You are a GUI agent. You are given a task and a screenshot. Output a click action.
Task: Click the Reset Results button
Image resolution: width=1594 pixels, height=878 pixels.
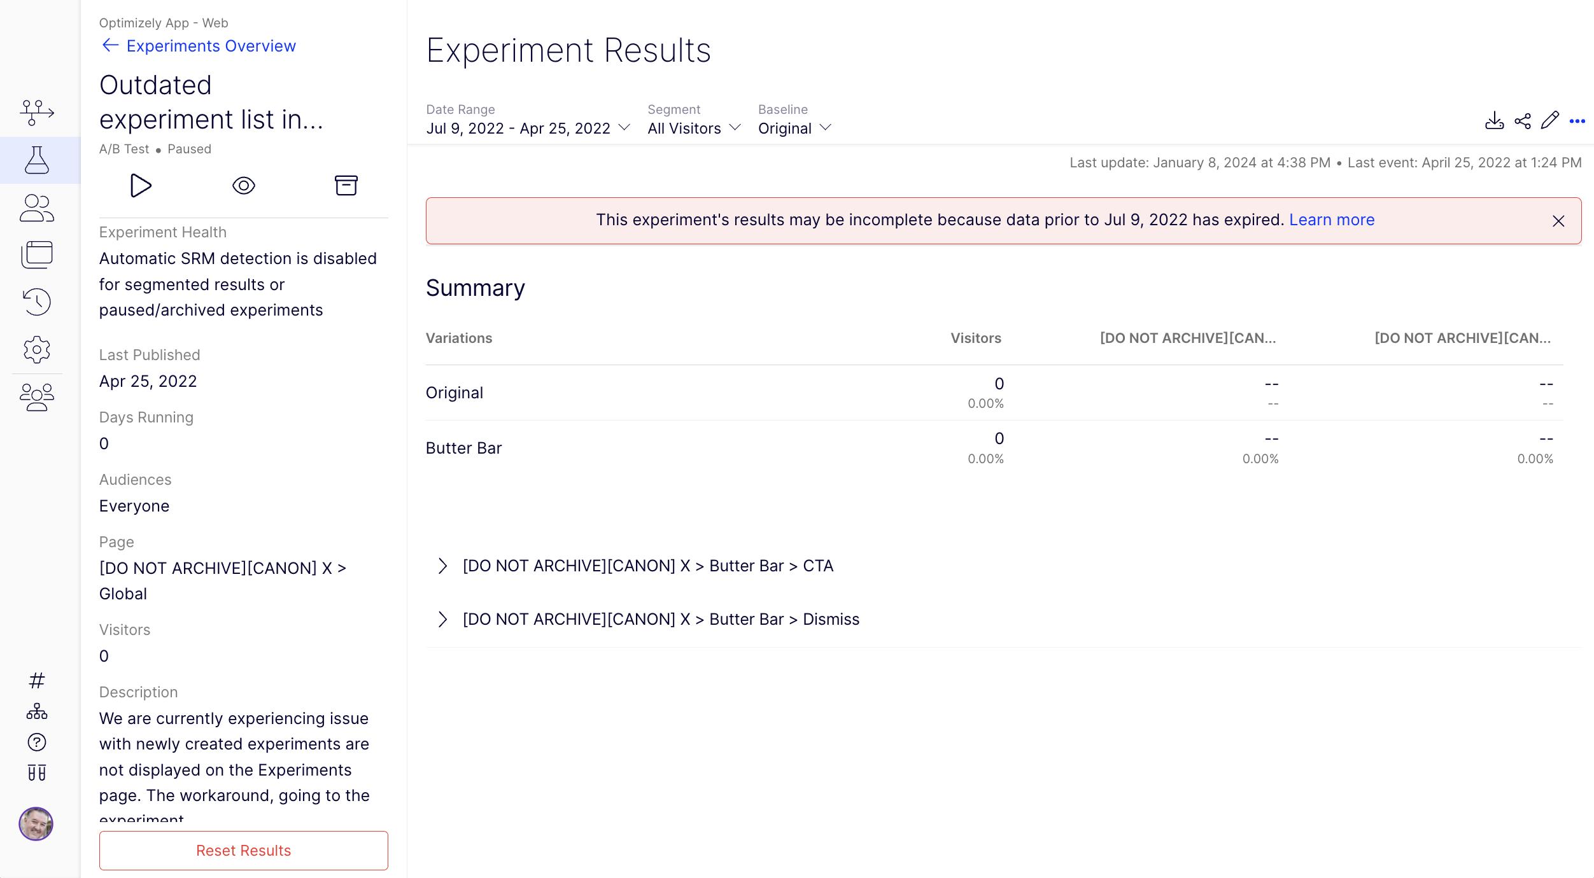pos(244,851)
